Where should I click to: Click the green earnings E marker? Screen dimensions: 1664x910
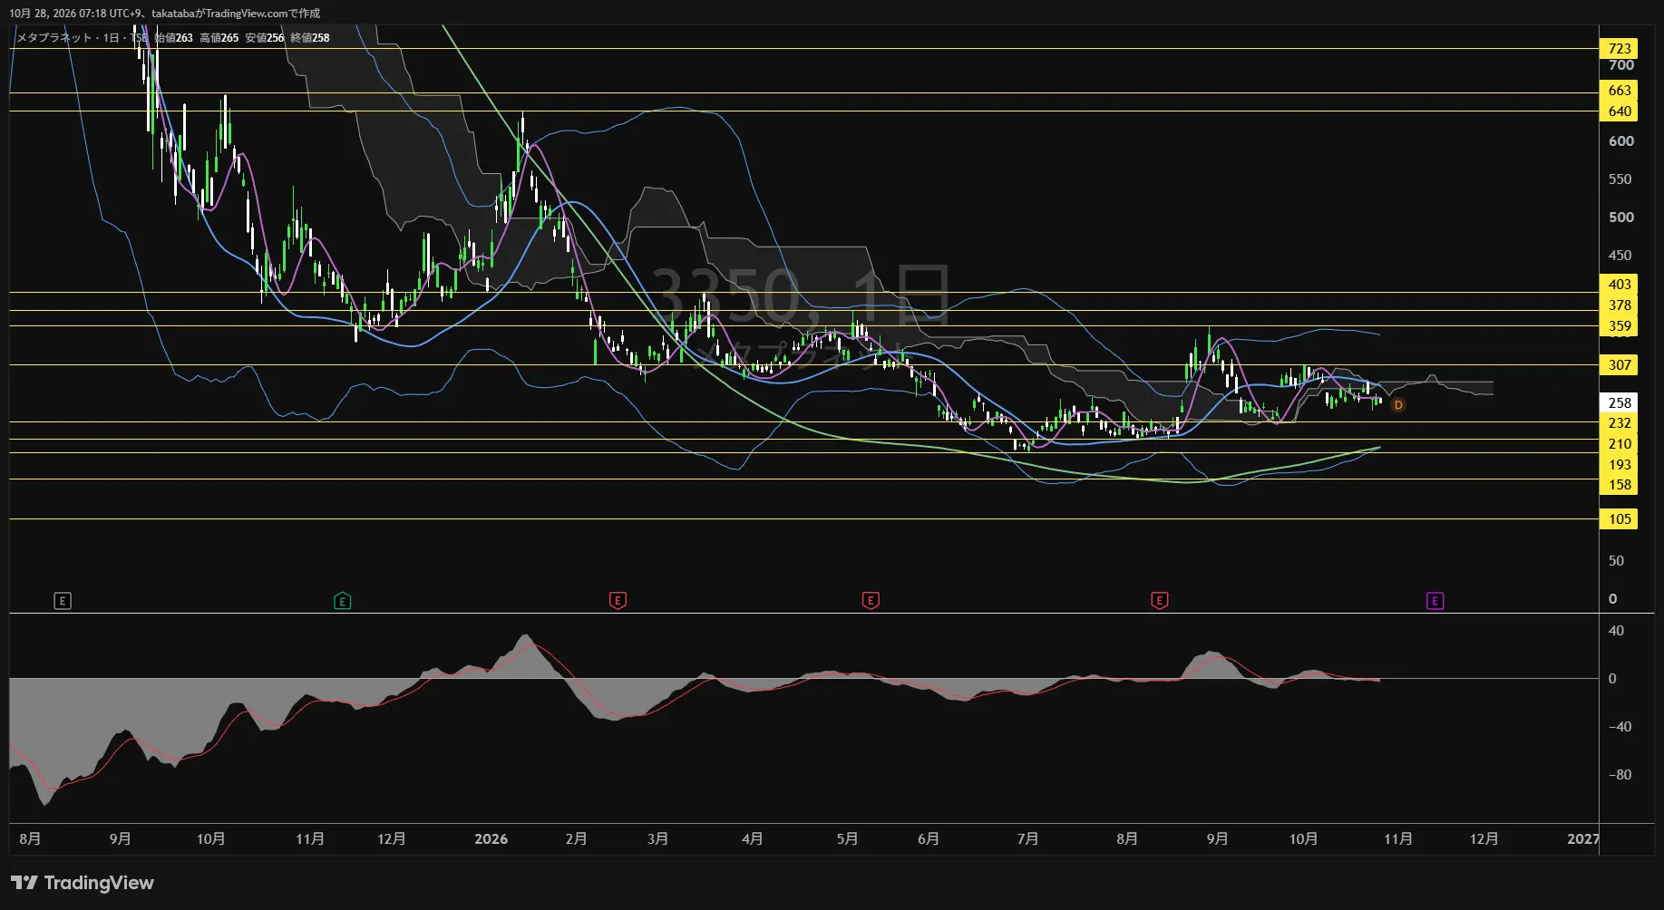click(x=343, y=601)
